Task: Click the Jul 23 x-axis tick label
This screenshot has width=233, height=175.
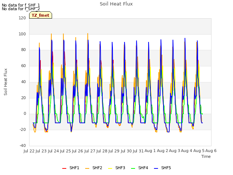Action: pos(42,151)
